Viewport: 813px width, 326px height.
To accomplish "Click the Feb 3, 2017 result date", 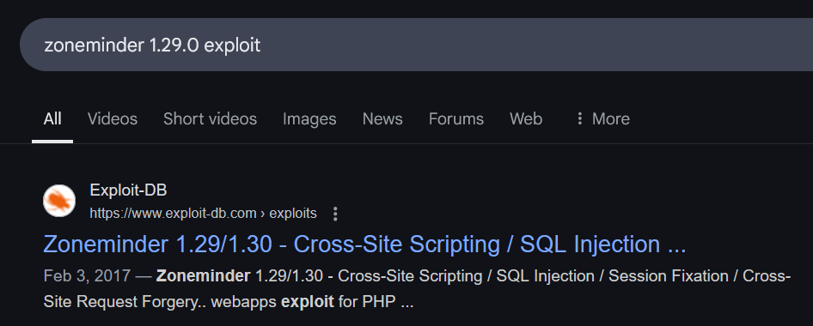I will pos(87,276).
